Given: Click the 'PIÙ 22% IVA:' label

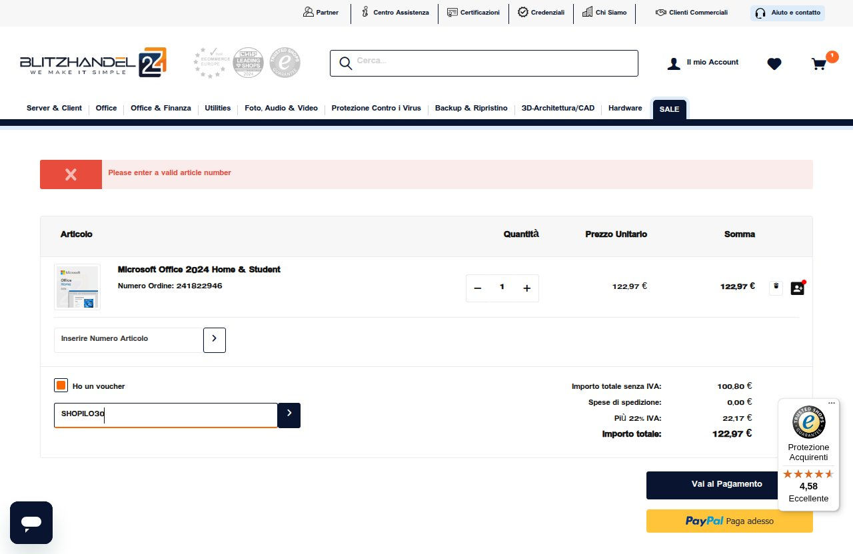Looking at the screenshot, I should pyautogui.click(x=638, y=418).
